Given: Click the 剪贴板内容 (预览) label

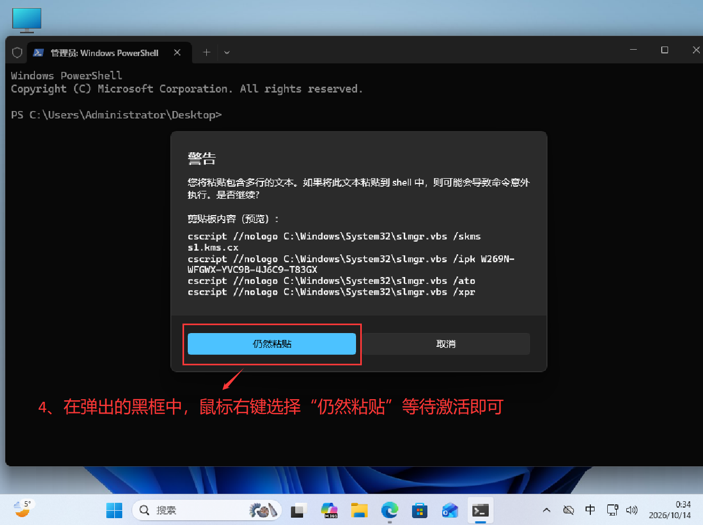Looking at the screenshot, I should [x=233, y=219].
